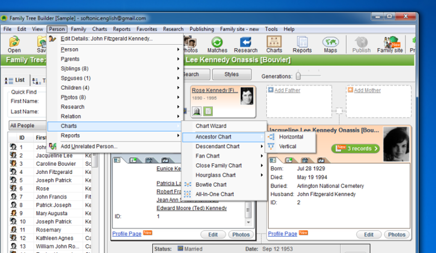
Task: Open Edward Moore (Ted) Kennedy link
Action: [191, 208]
